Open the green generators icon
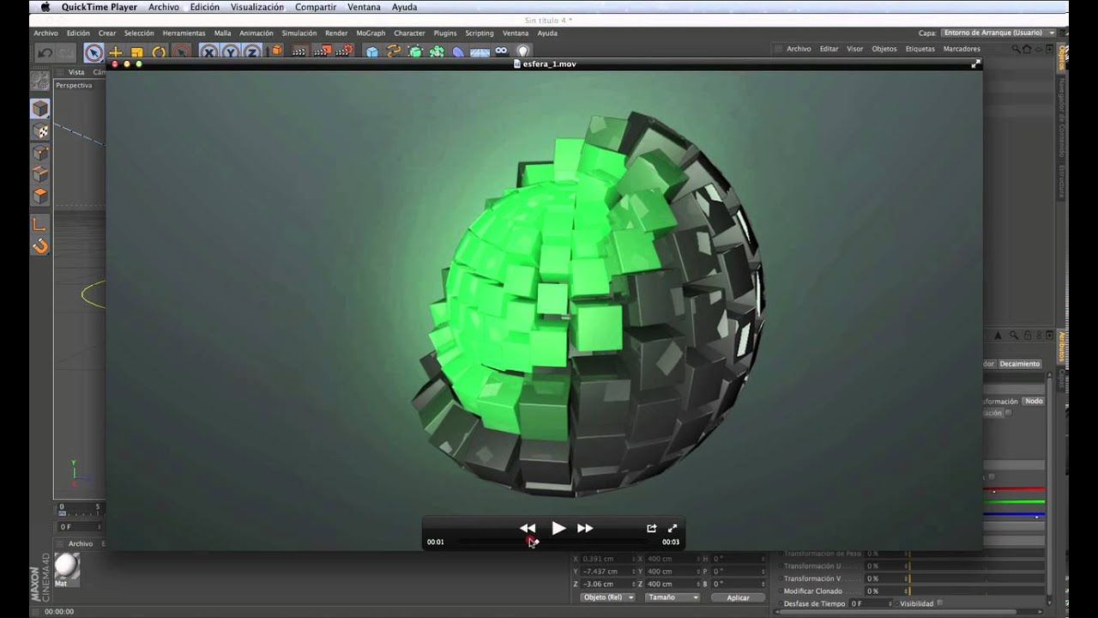 tap(415, 51)
